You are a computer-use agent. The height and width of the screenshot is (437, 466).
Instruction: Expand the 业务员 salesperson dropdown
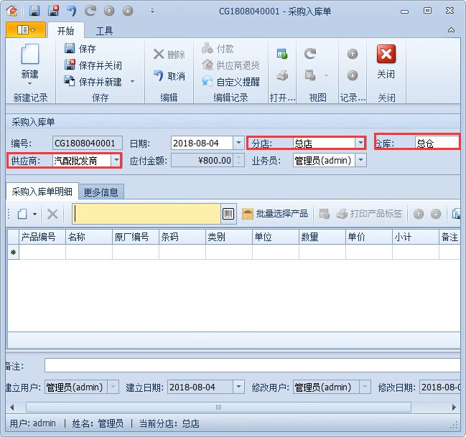click(360, 161)
